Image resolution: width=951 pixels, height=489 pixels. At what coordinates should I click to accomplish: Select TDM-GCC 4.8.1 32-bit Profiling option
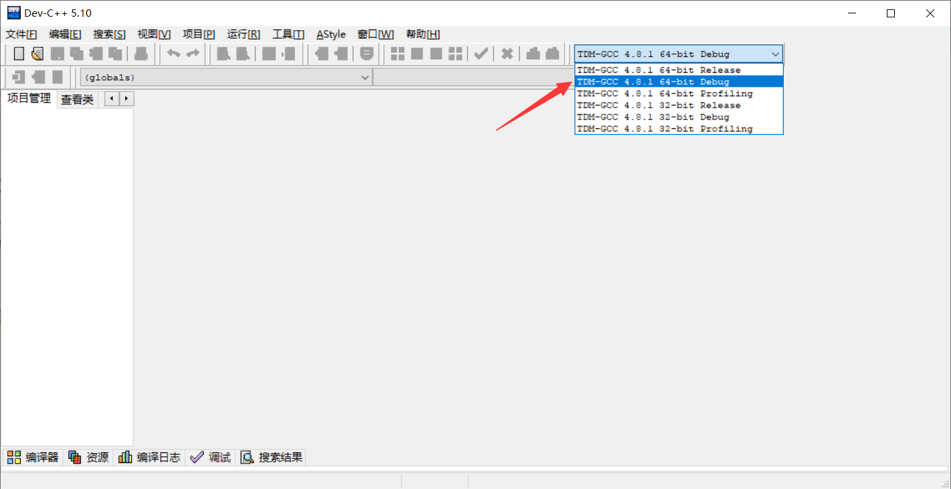[x=679, y=129]
